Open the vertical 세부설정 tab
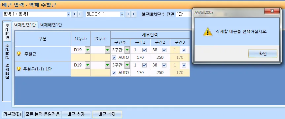The width and height of the screenshot is (285, 119). click(7, 71)
